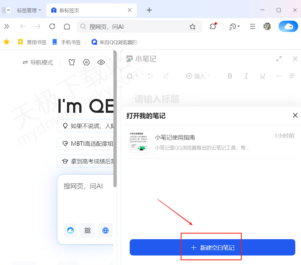301x265 pixels.
Task: Open the 小笔记使用指南 note title
Action: coord(175,138)
